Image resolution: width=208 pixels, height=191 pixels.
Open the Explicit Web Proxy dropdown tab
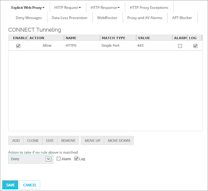pos(28,8)
